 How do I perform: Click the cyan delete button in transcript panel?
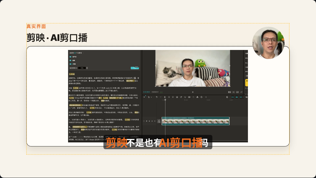coord(135,68)
